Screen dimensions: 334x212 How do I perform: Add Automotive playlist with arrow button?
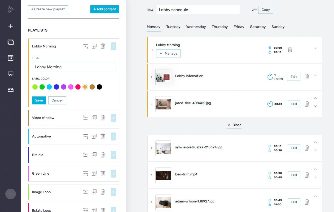pos(113,136)
